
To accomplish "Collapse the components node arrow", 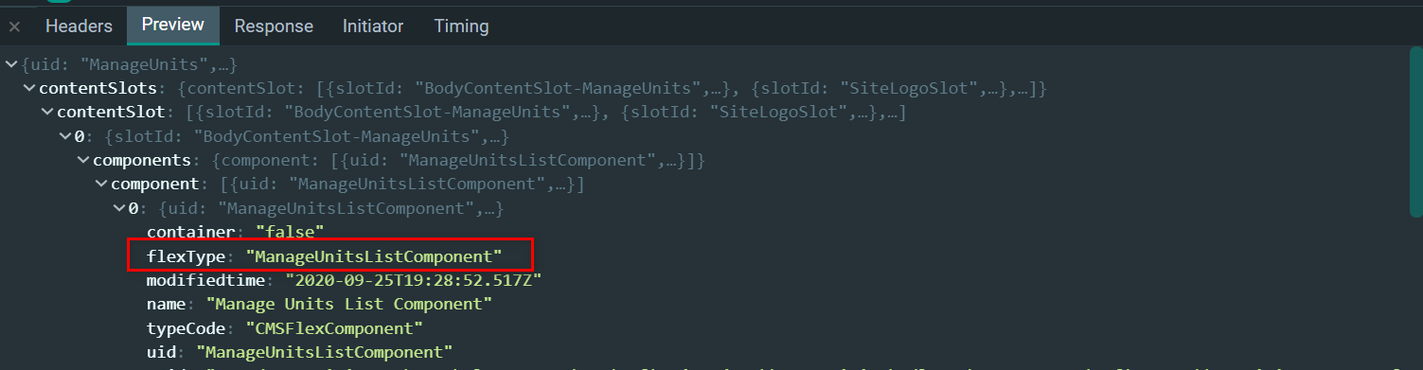I will pos(83,160).
